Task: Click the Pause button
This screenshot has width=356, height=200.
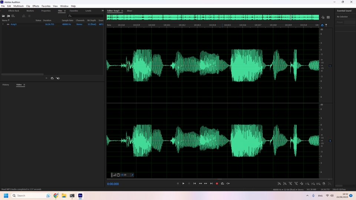Action: [x=189, y=183]
